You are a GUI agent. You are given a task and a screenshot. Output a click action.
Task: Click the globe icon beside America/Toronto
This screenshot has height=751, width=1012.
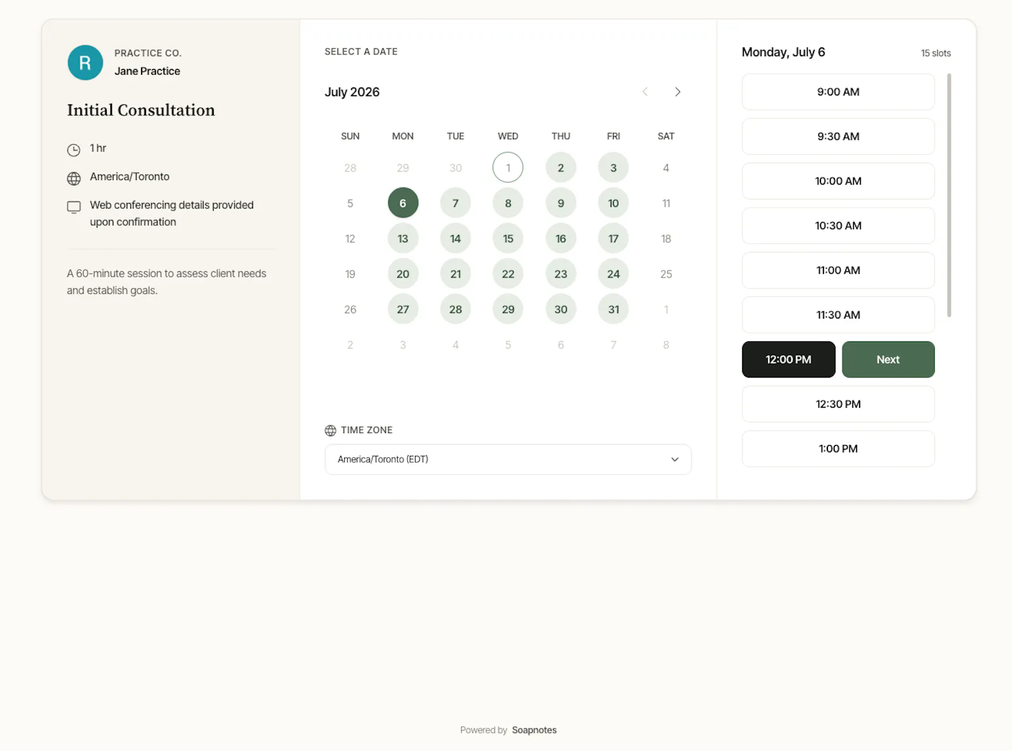(x=74, y=178)
